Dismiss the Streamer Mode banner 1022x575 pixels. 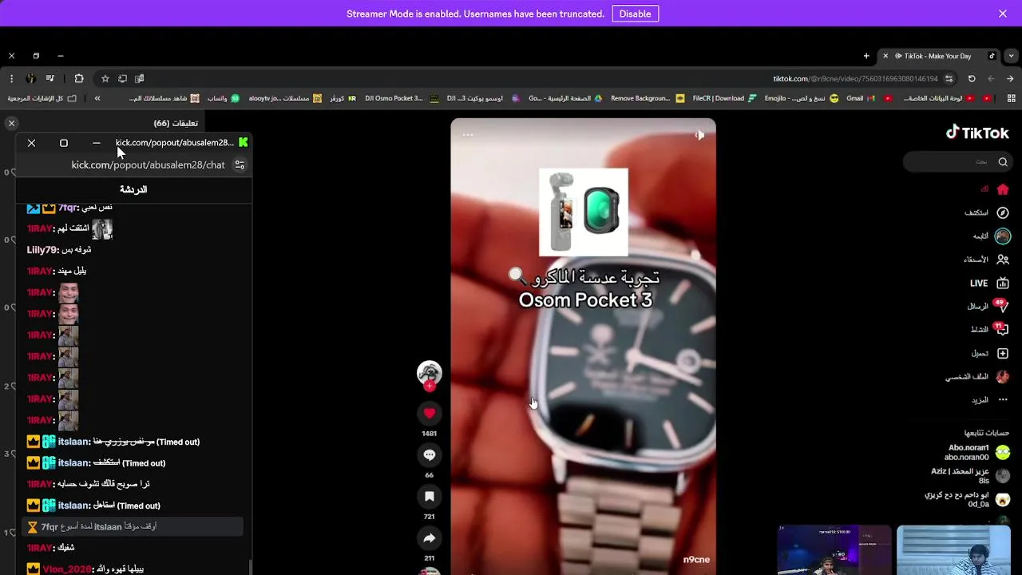pos(1003,14)
